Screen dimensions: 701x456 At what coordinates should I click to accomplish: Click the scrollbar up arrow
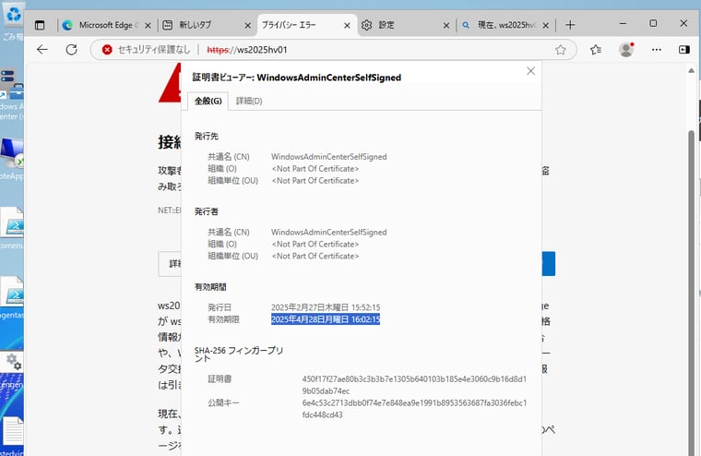click(x=691, y=71)
